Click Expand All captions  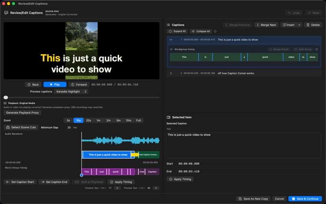(x=177, y=31)
